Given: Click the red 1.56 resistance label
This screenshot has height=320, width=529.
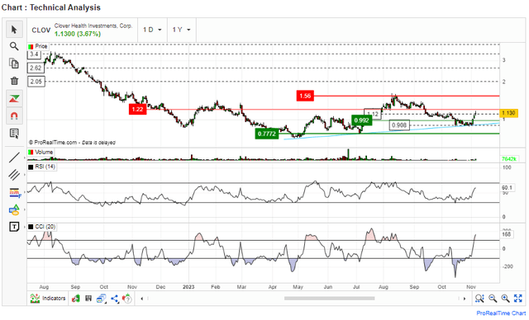Looking at the screenshot, I should 305,96.
